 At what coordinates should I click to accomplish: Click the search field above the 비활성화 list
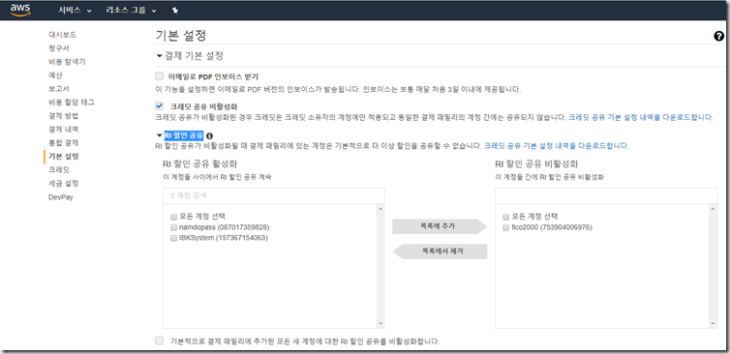click(x=606, y=195)
